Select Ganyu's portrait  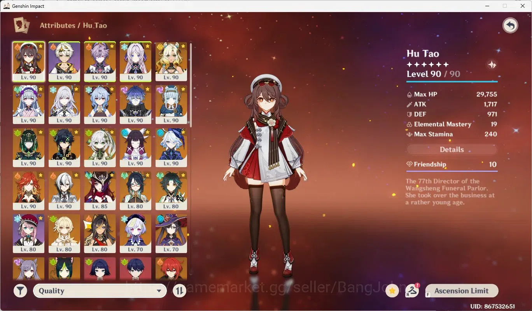coord(100,105)
